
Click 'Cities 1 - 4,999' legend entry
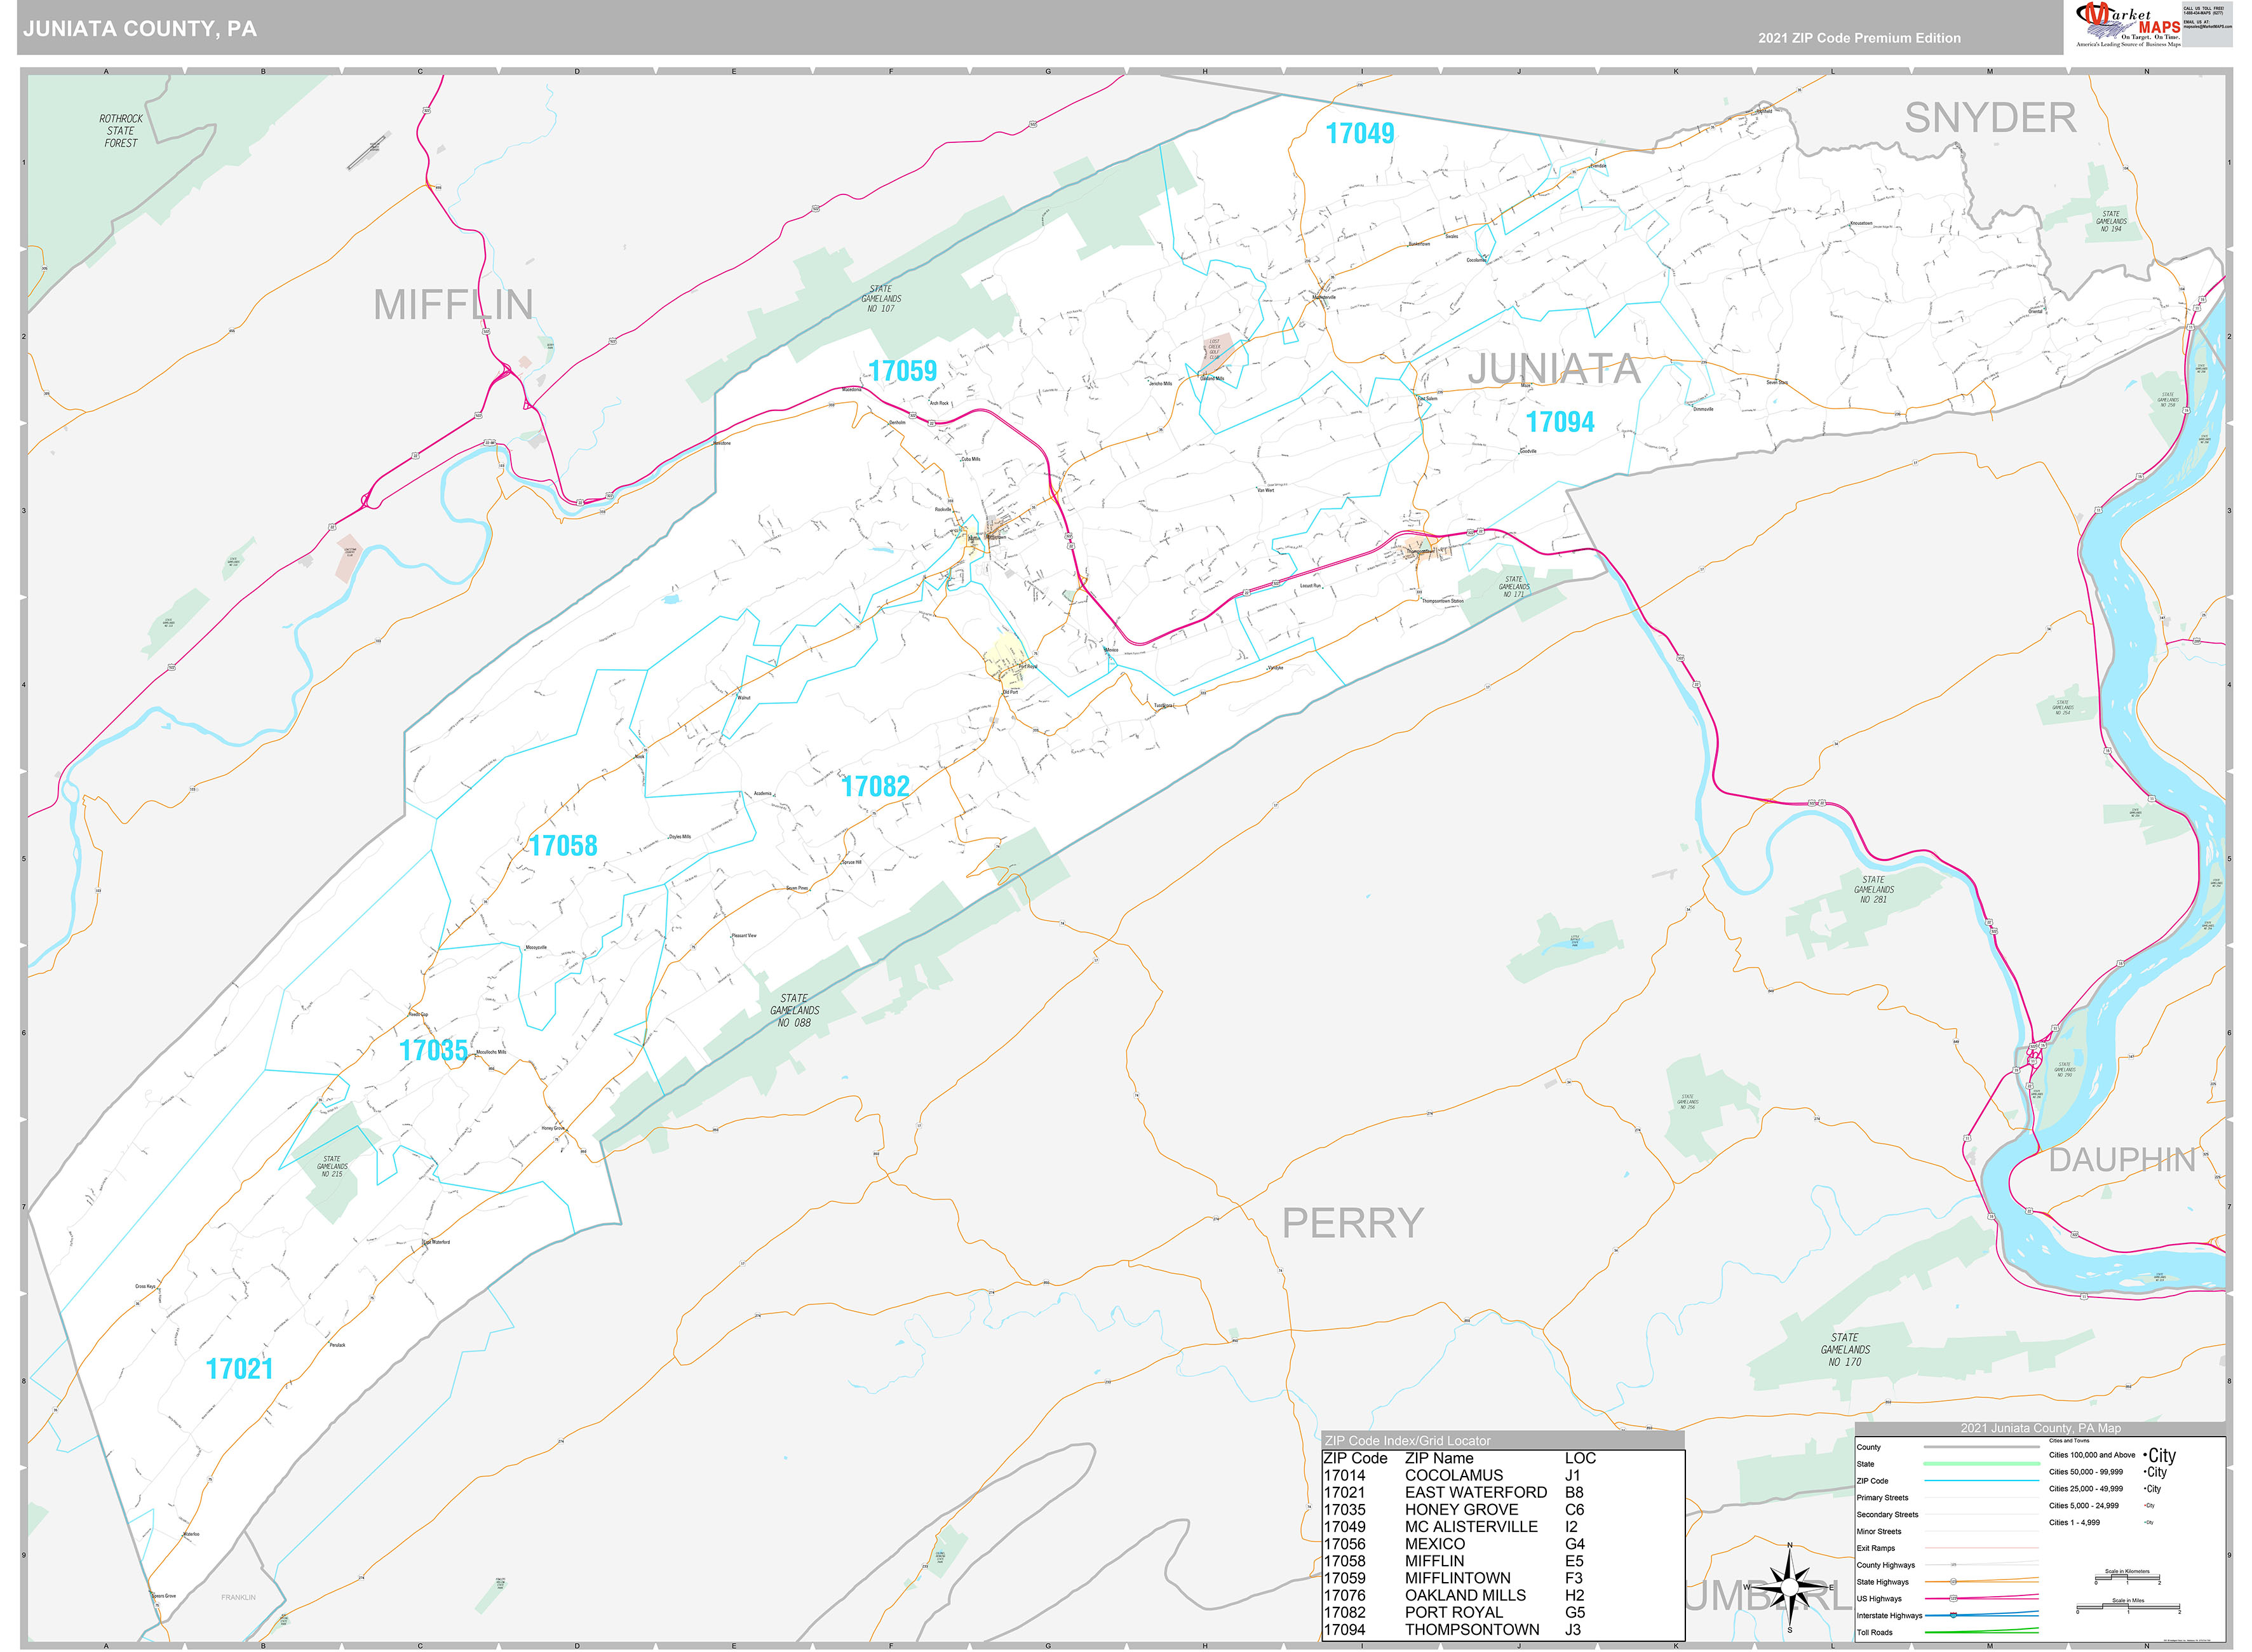click(x=2074, y=1523)
